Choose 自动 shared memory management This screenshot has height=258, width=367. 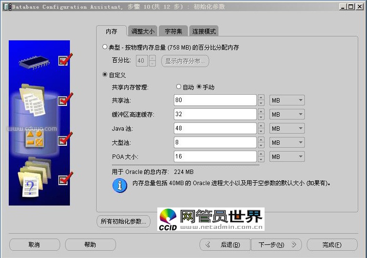point(179,86)
